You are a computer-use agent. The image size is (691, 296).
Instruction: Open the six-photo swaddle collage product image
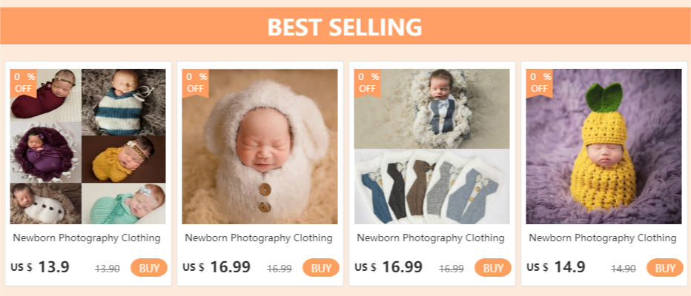click(88, 147)
